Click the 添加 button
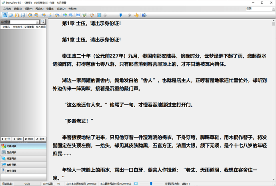This screenshot has height=186, width=276. (18, 139)
